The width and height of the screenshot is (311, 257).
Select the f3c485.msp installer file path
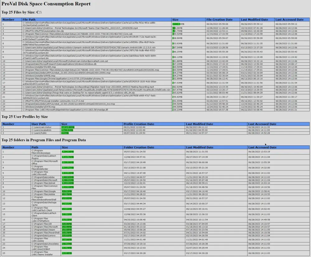click(x=39, y=67)
